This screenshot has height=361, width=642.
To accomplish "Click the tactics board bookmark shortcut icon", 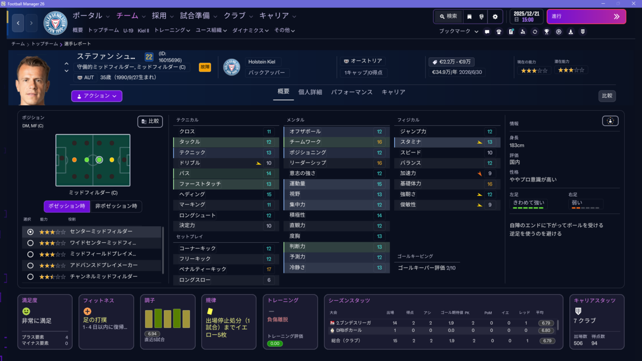I will 511,32.
